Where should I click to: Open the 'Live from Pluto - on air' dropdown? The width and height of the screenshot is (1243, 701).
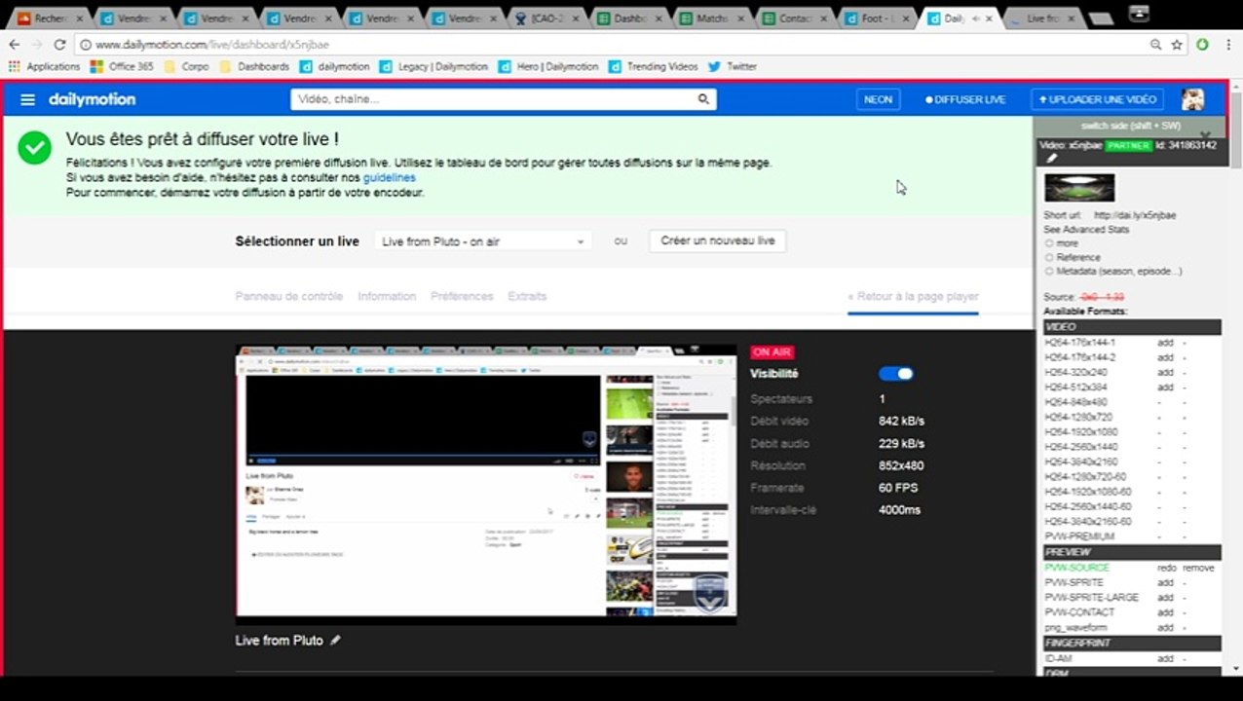[x=483, y=241]
